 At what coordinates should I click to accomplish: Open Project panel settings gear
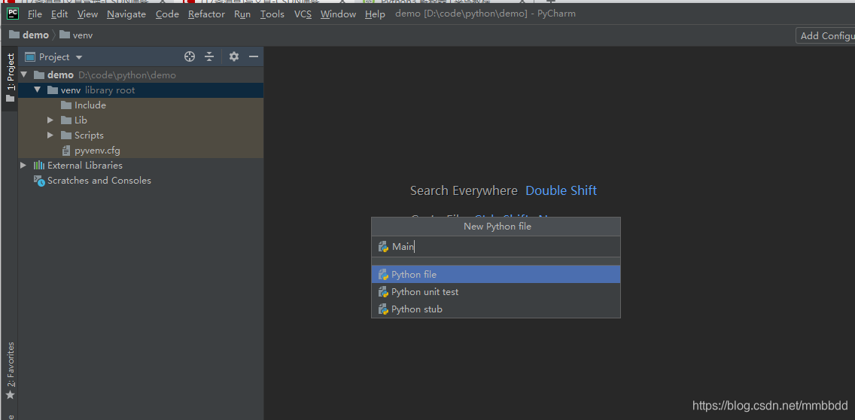click(234, 56)
